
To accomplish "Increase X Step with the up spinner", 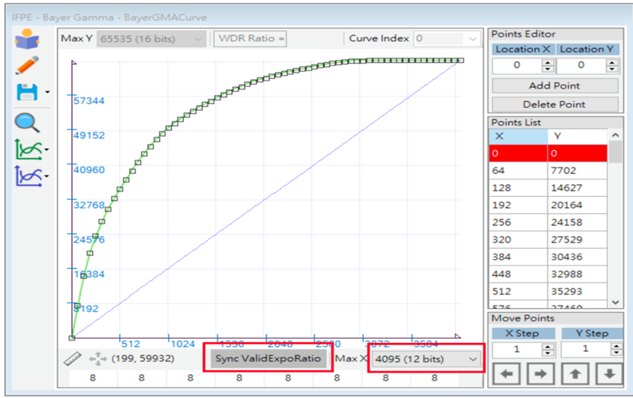I will coord(547,346).
